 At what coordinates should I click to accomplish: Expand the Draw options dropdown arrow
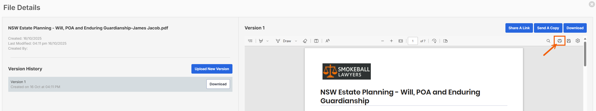pyautogui.click(x=296, y=41)
